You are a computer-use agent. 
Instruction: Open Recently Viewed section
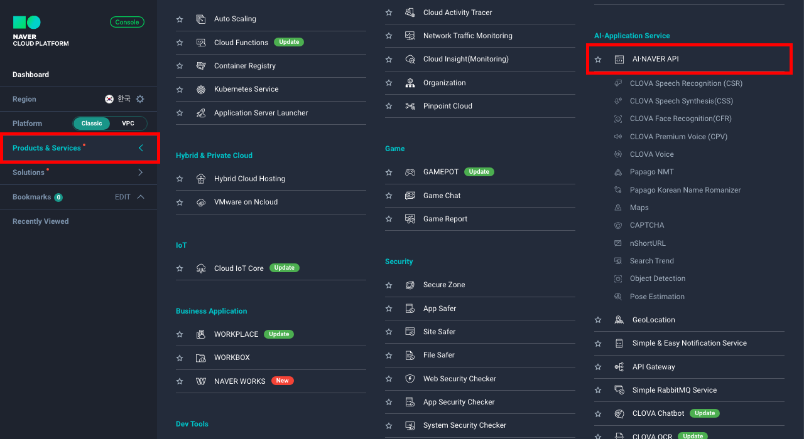click(41, 221)
